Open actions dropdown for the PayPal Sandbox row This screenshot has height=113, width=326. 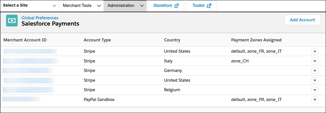(x=315, y=99)
